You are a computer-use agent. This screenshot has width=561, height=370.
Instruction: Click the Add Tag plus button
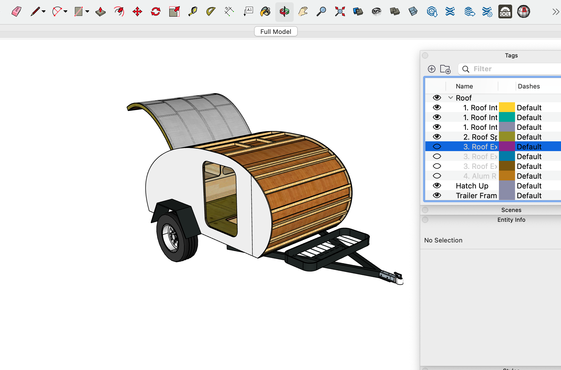[x=432, y=69]
